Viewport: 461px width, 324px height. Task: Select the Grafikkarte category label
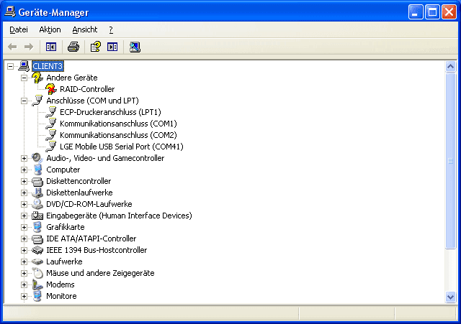(x=66, y=227)
